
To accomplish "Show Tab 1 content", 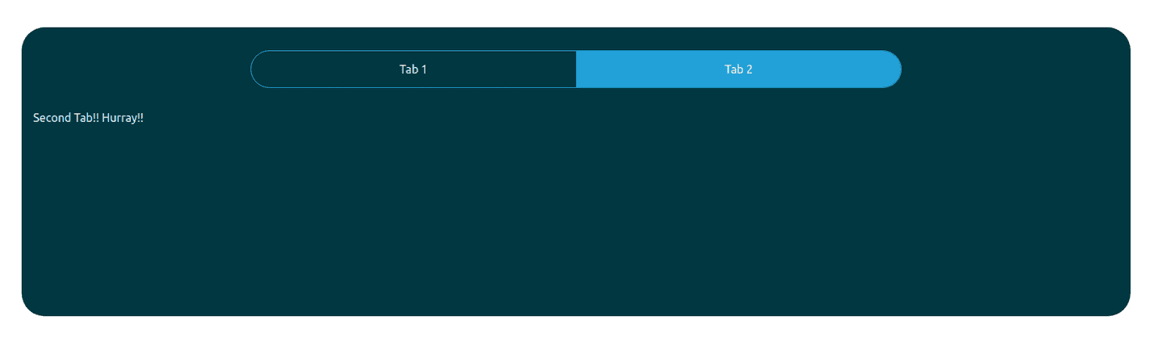I will [x=413, y=70].
